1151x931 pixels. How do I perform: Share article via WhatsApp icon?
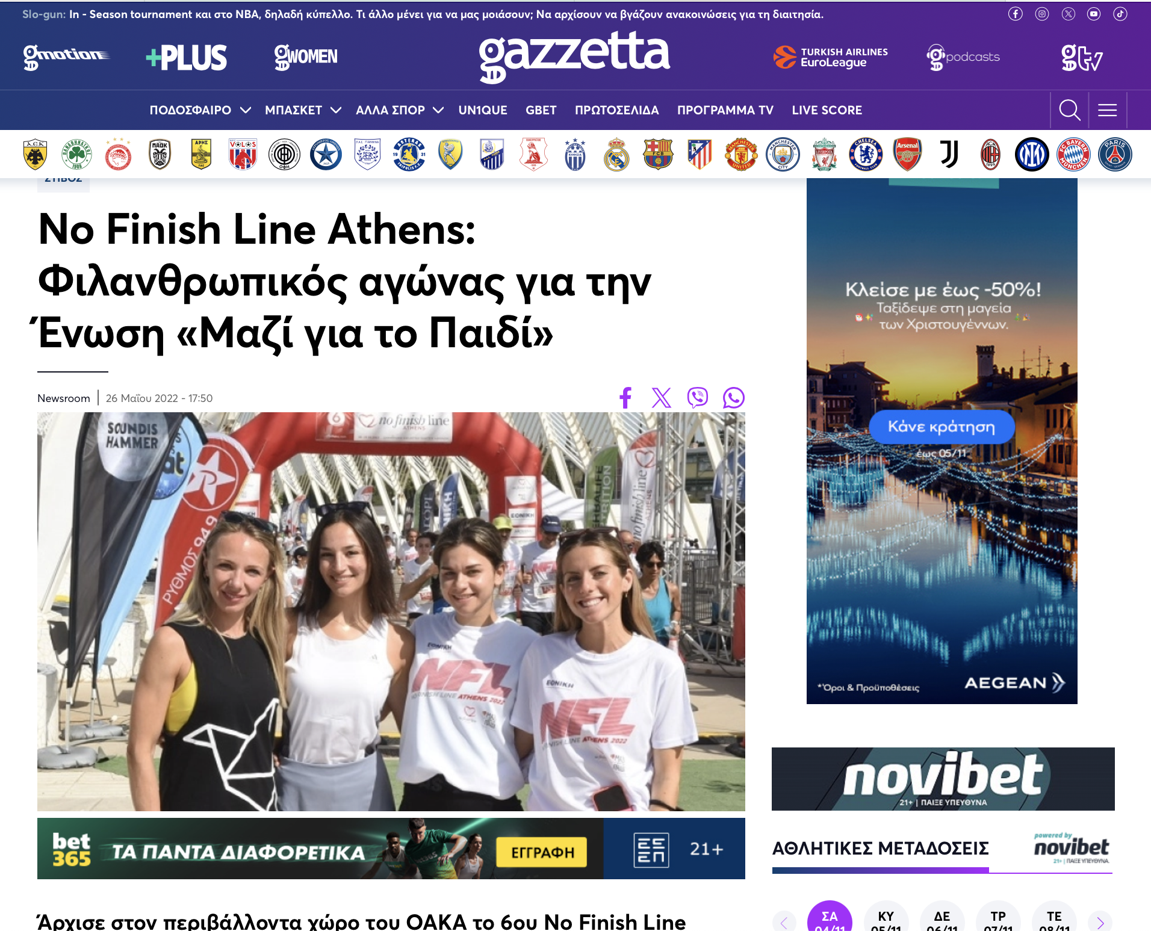coord(733,398)
